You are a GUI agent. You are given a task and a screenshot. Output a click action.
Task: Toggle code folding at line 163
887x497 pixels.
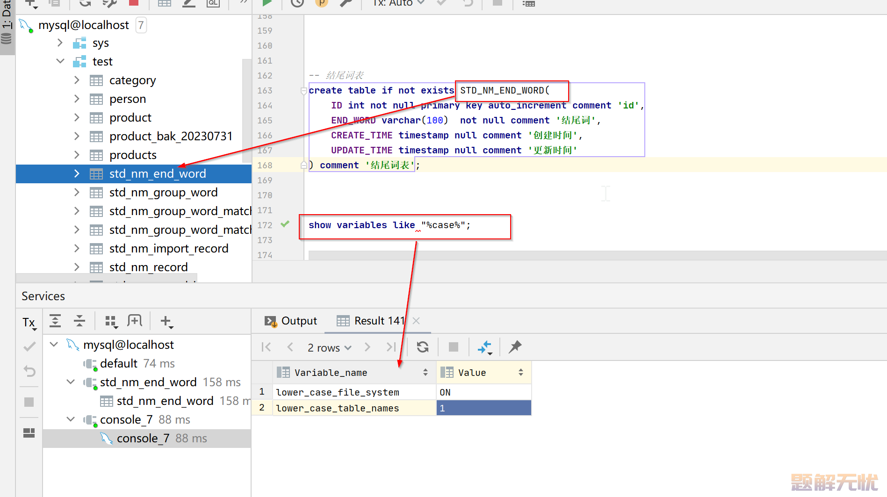click(x=303, y=91)
